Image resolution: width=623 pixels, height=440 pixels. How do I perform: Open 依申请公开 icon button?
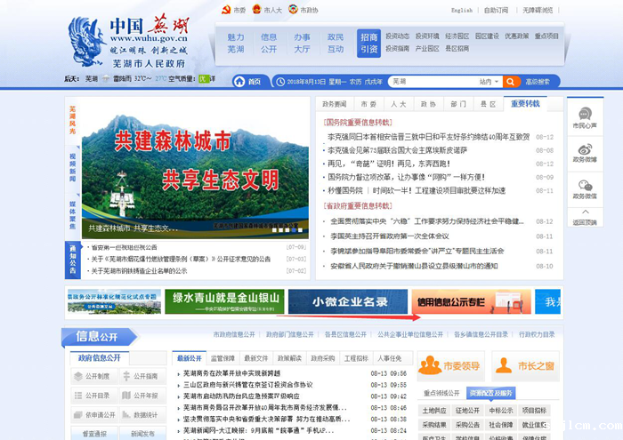[94, 415]
